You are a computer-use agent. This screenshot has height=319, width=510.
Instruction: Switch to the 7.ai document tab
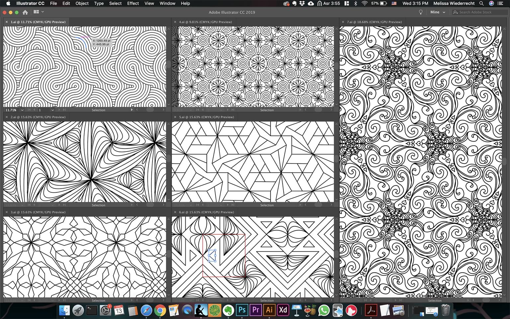click(374, 22)
